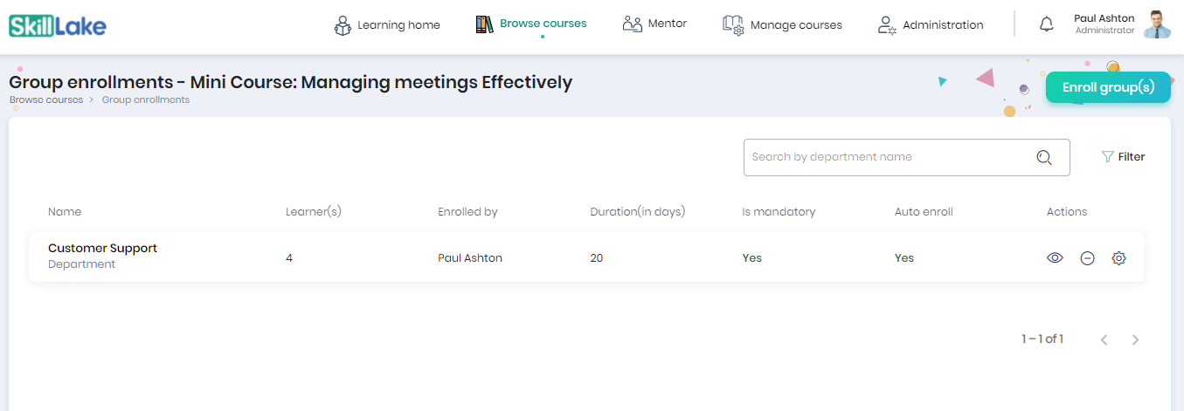Image resolution: width=1184 pixels, height=411 pixels.
Task: Open the Administration menu
Action: [931, 25]
